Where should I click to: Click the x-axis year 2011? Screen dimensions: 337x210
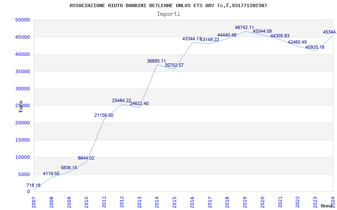pos(104,202)
